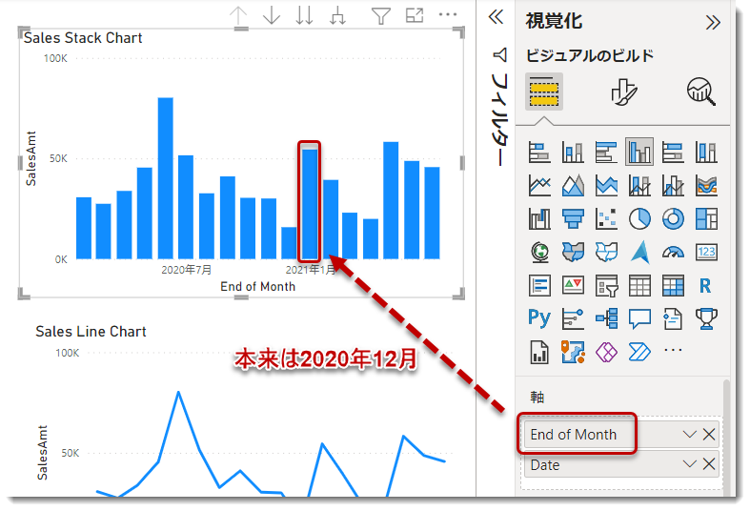The image size is (750, 511).
Task: Select the line and clustered column chart
Action: pos(673,186)
